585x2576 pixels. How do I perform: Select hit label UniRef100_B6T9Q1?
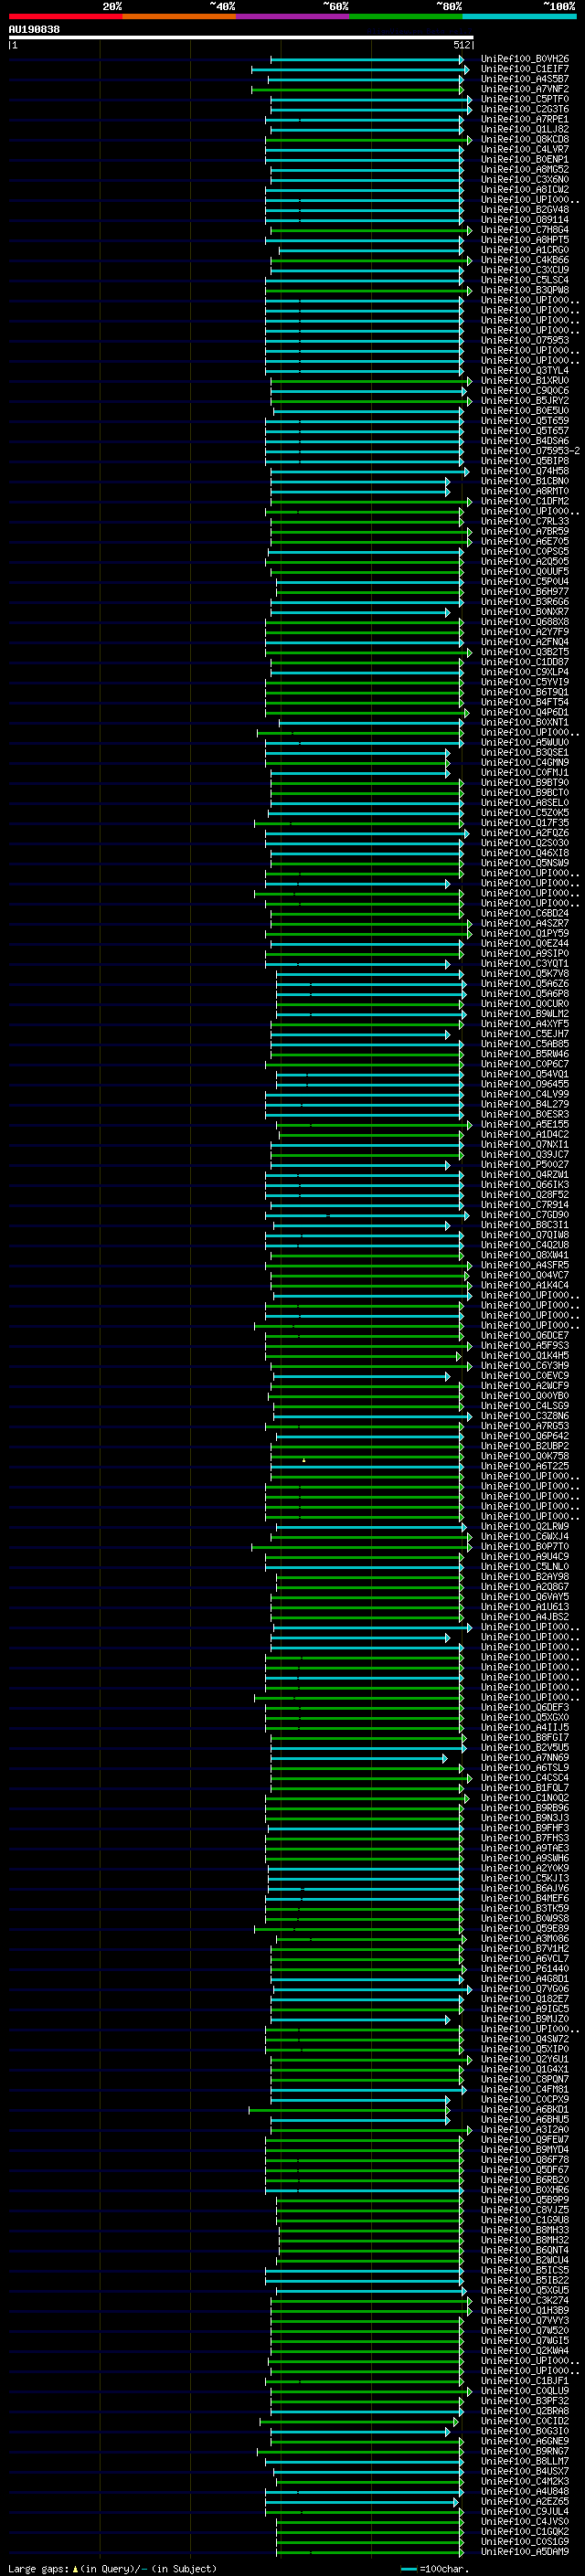click(x=524, y=692)
